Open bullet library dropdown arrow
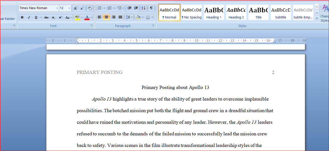Viewport: 329px width, 151px height. click(104, 8)
